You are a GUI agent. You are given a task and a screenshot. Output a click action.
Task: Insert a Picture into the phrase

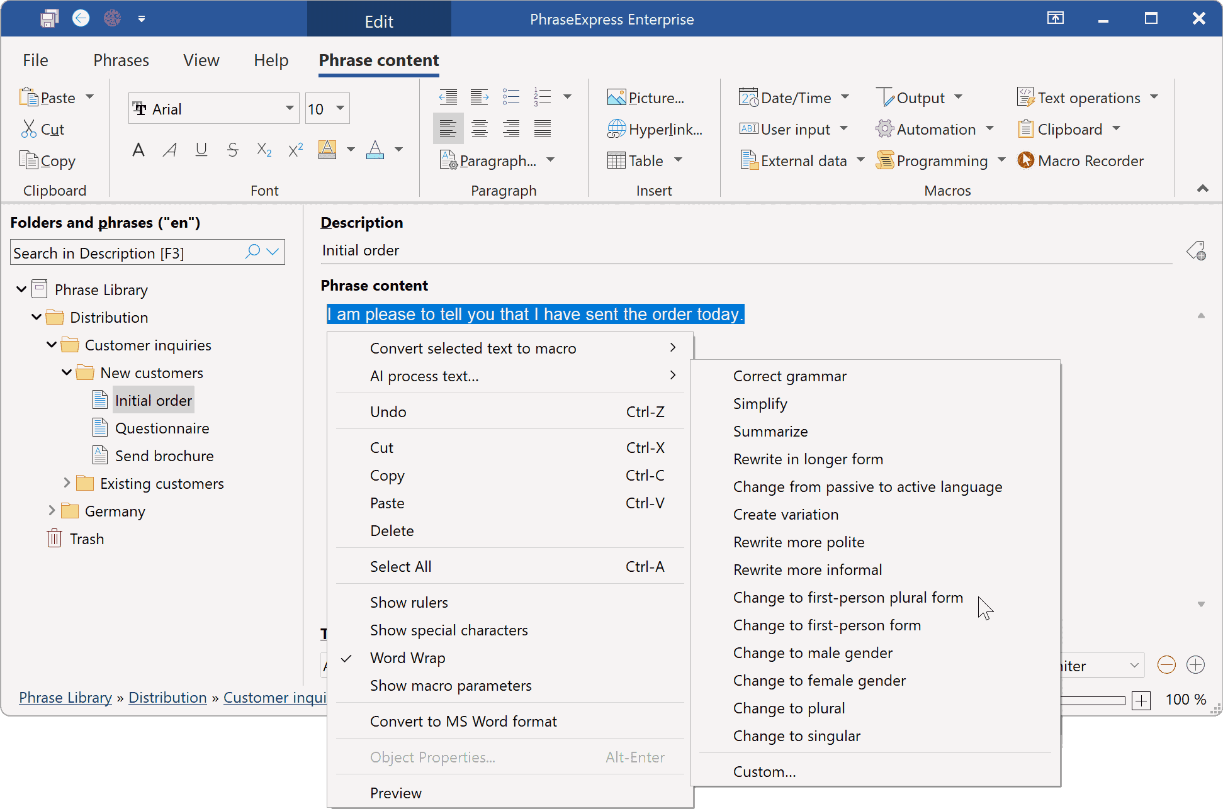point(648,97)
